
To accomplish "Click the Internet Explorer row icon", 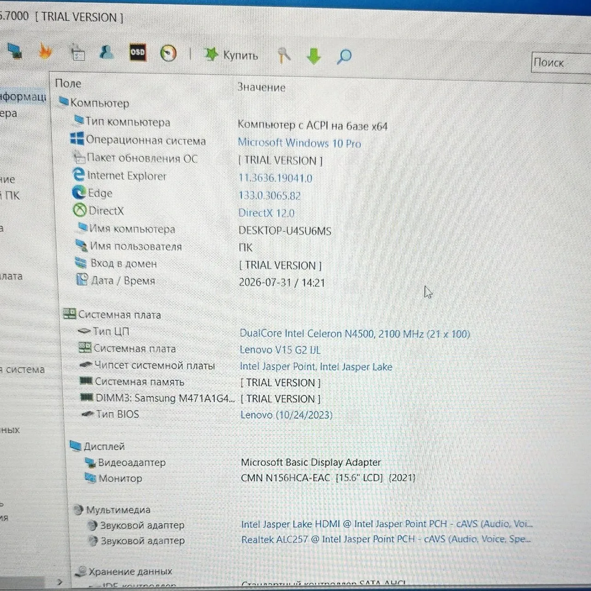I will point(78,174).
